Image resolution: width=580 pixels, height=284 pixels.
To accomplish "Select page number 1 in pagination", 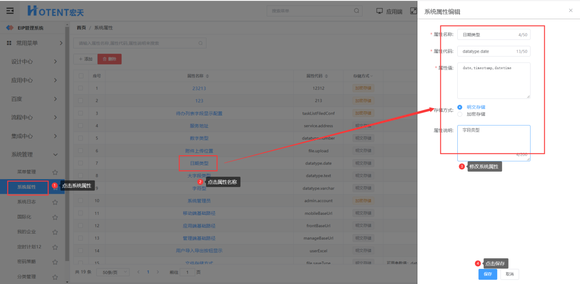I will 148,272.
